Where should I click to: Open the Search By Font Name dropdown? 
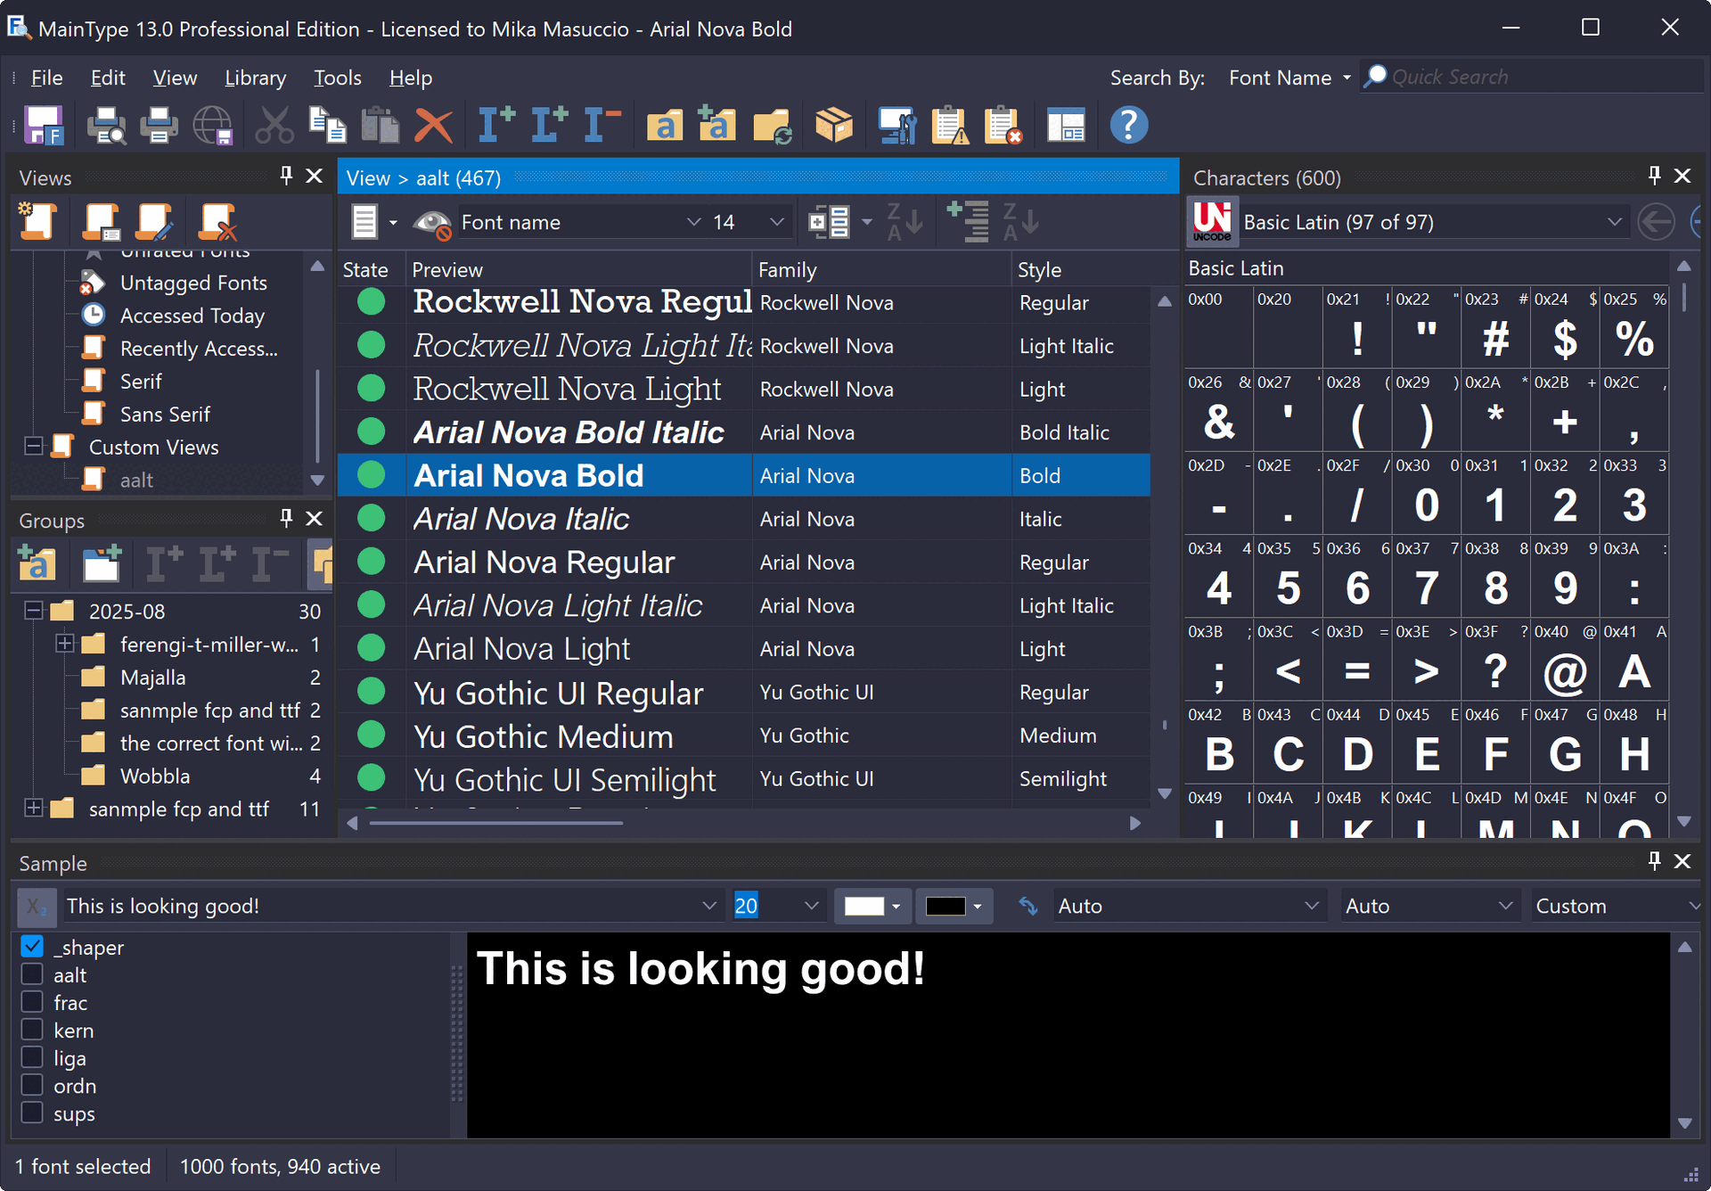coord(1289,78)
